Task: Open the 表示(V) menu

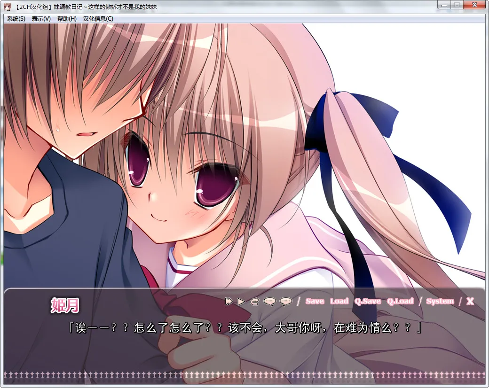Action: (41, 19)
